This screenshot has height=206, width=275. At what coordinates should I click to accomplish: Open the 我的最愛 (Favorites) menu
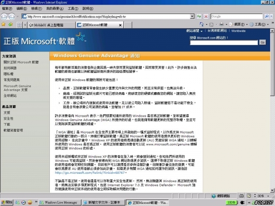coord(55,9)
